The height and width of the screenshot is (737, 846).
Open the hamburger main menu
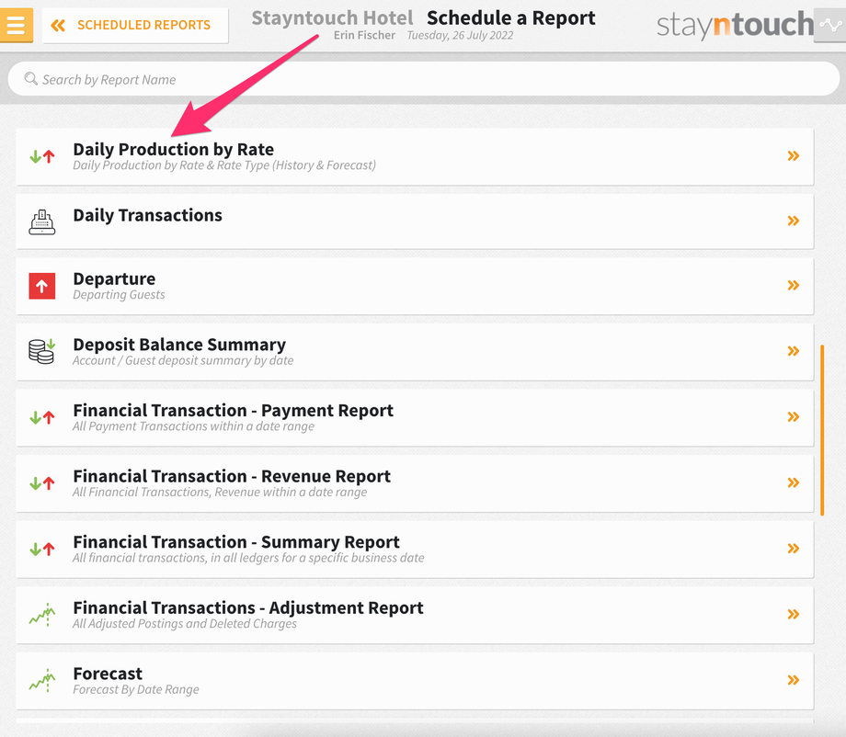(x=17, y=25)
